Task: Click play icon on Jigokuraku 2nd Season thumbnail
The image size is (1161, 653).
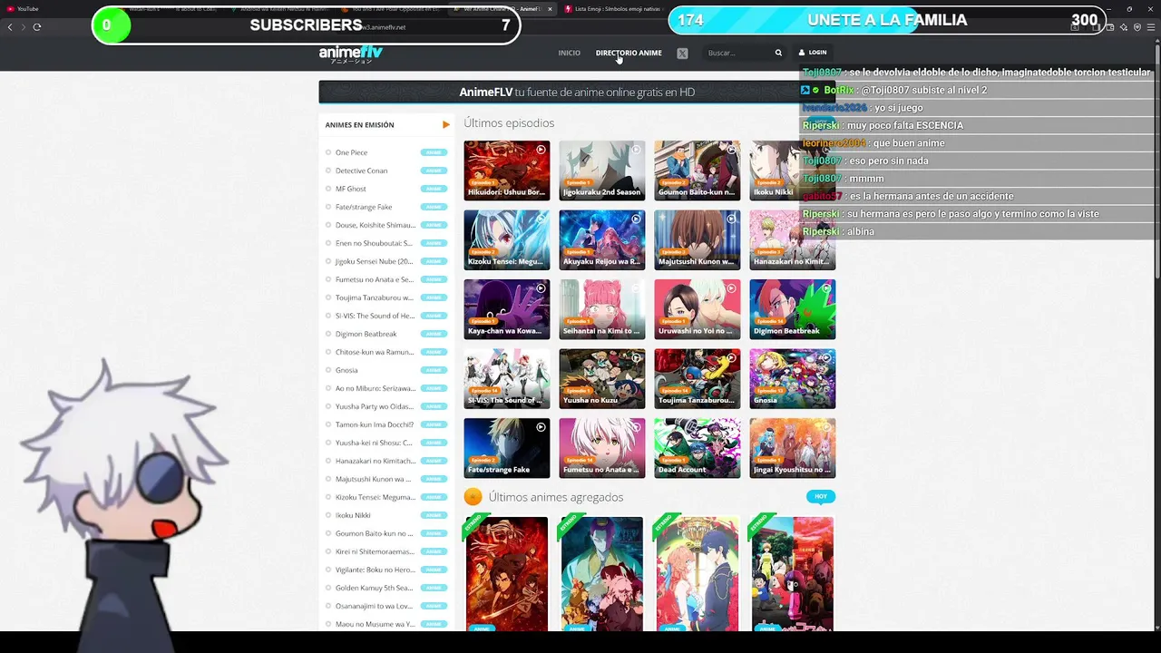Action: point(636,150)
